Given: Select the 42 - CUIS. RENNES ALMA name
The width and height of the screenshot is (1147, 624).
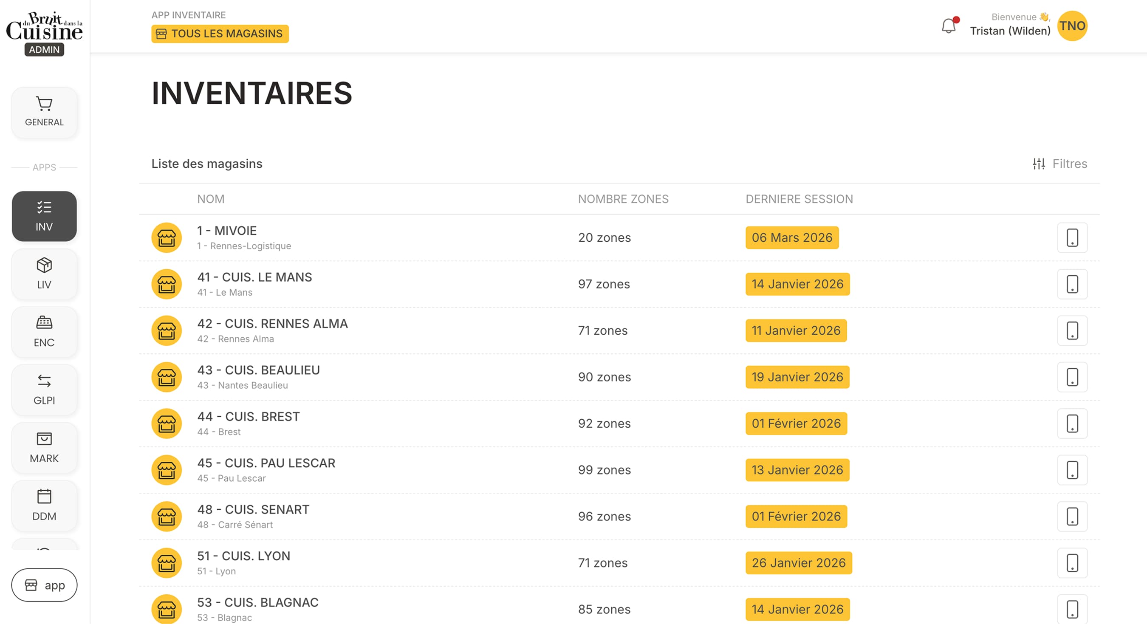Looking at the screenshot, I should pos(272,324).
